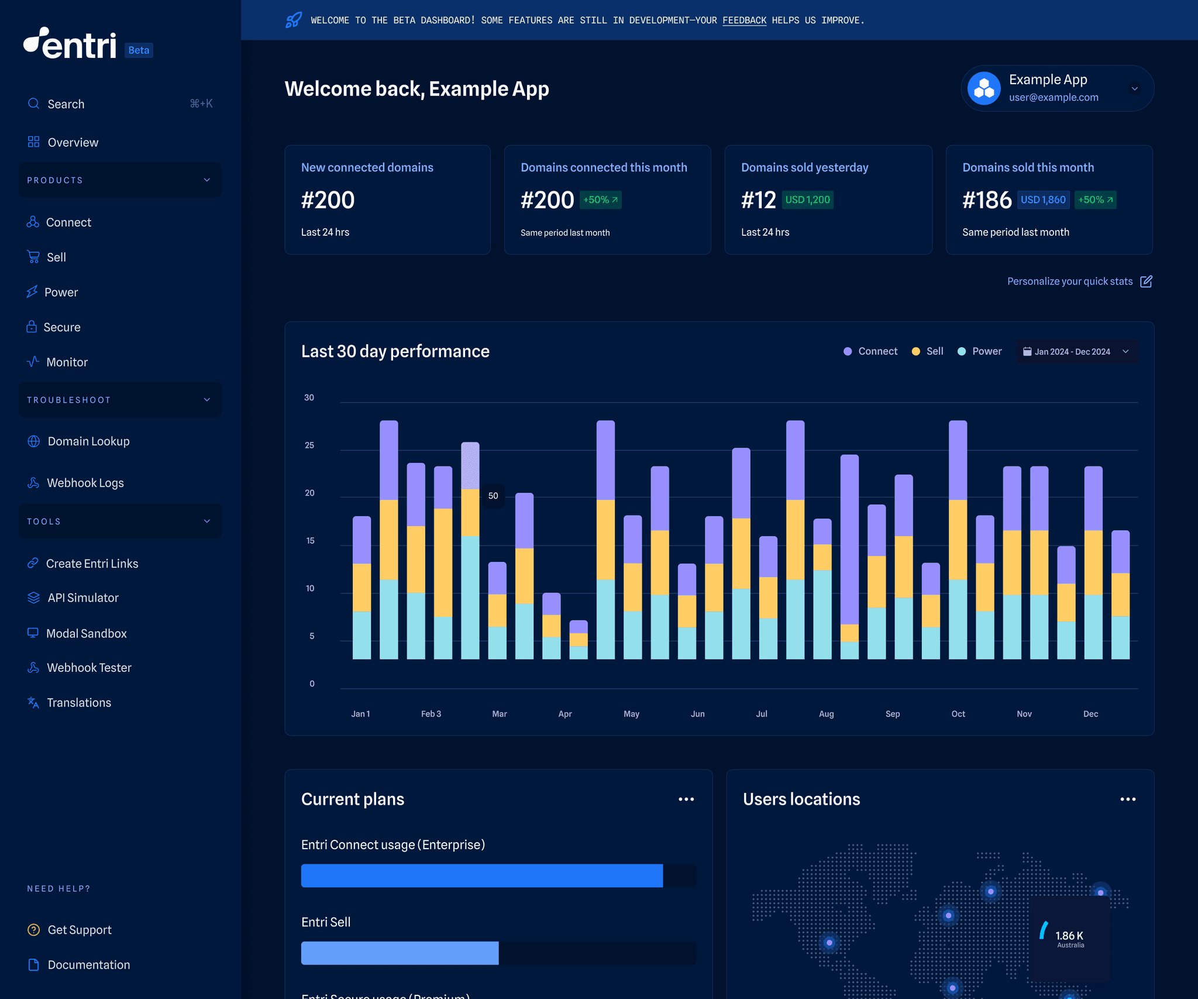Select the Translations icon
Screen dimensions: 1198x999
[33, 702]
